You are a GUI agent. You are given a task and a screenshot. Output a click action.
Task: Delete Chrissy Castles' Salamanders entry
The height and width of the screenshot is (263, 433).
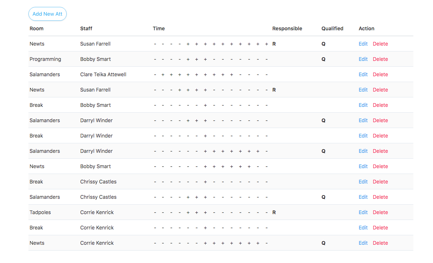(x=380, y=197)
